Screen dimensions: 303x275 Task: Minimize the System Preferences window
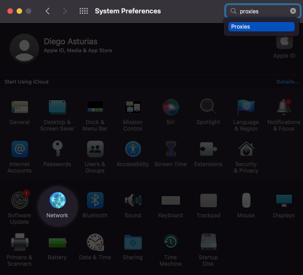(19, 11)
